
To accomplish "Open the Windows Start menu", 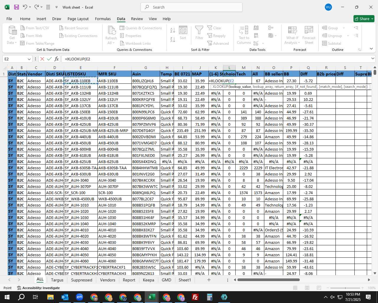I will (x=7, y=297).
